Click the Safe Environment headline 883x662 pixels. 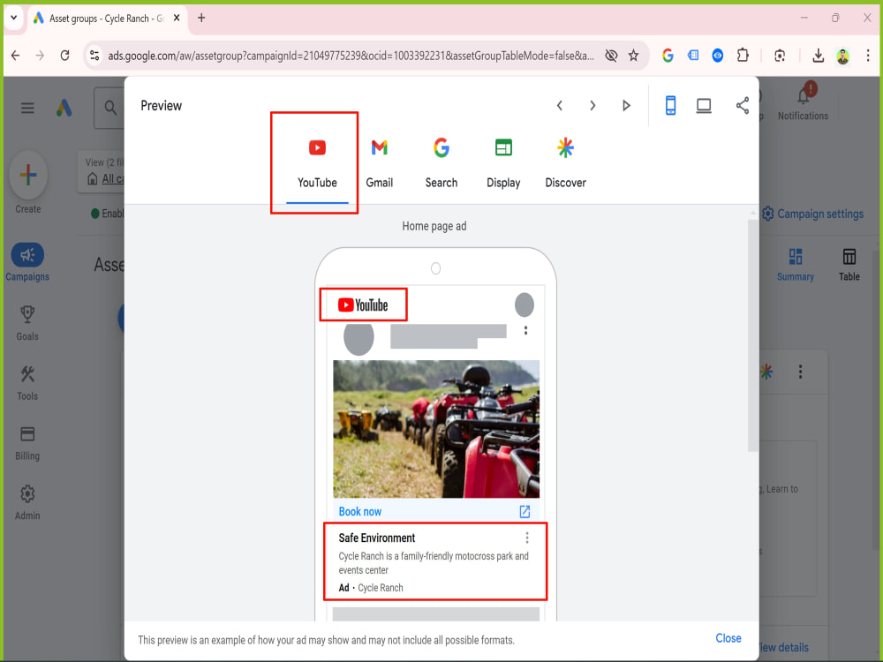377,538
